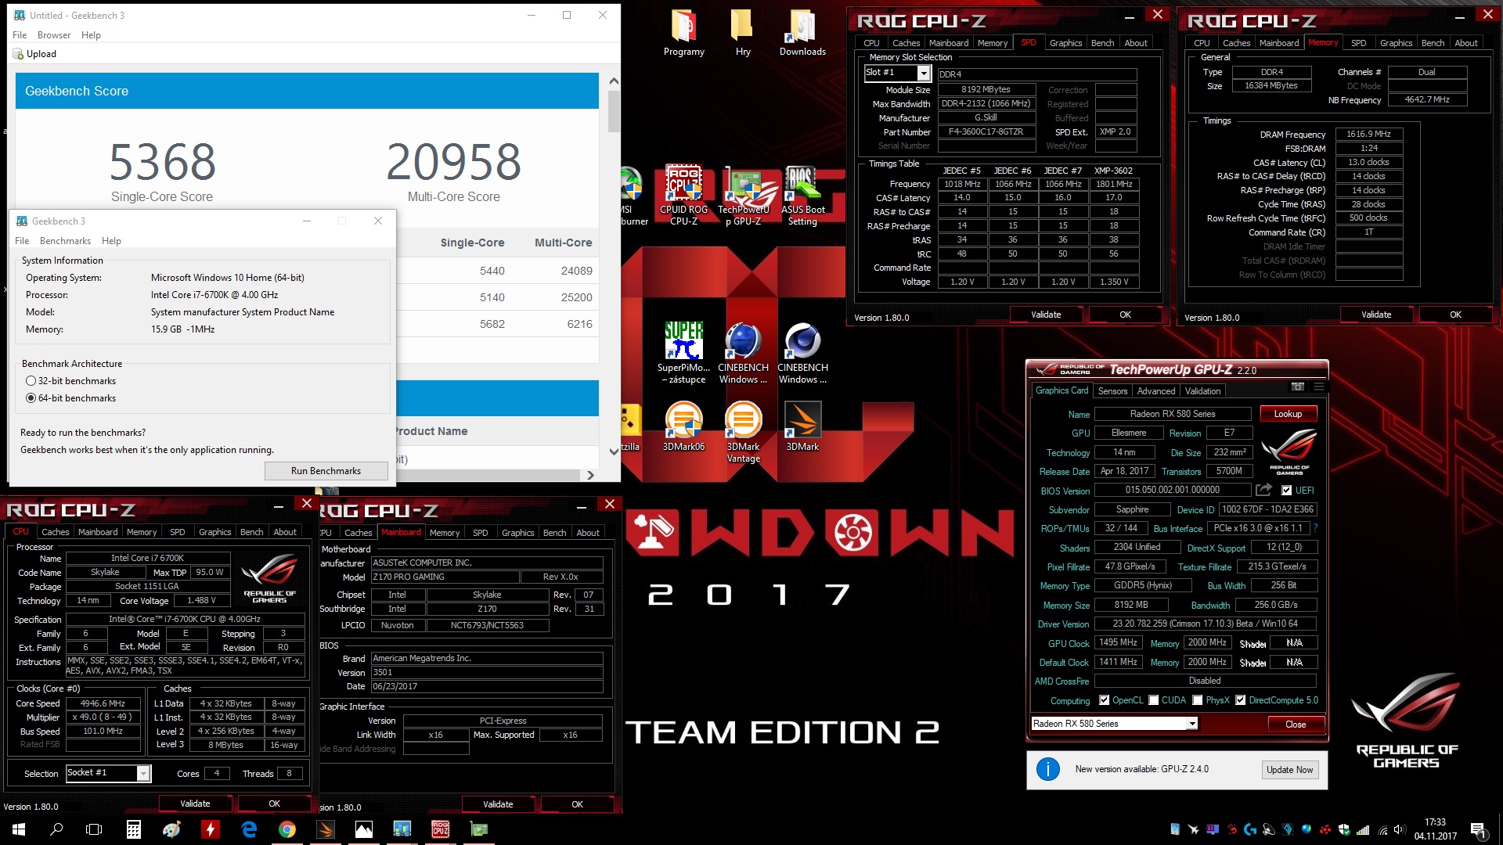
Task: Open the Downloads desktop folder
Action: tap(802, 34)
